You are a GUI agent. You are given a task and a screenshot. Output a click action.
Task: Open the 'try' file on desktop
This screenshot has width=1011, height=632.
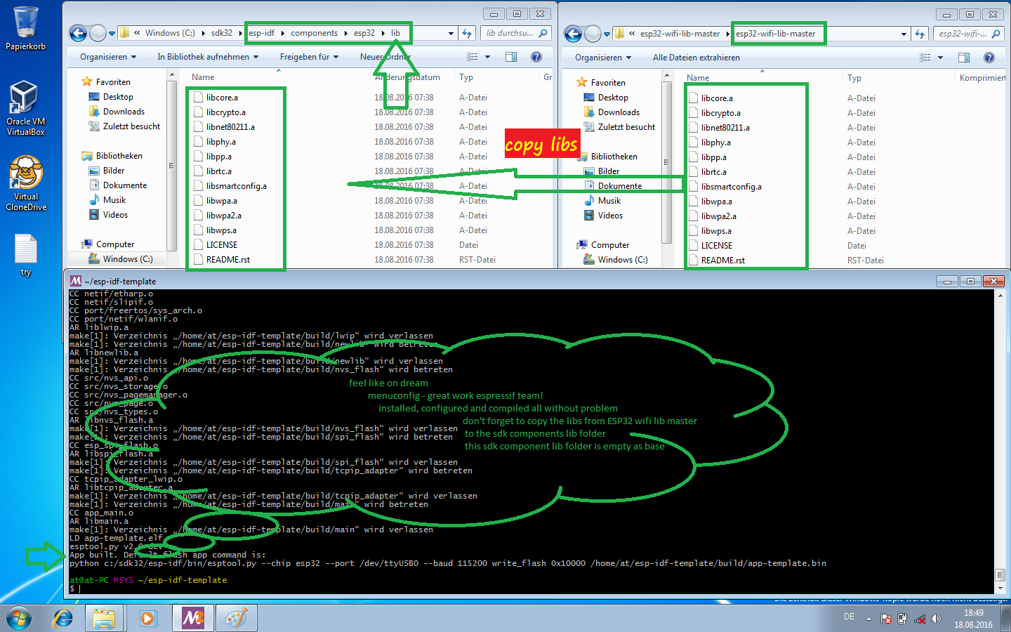[25, 254]
